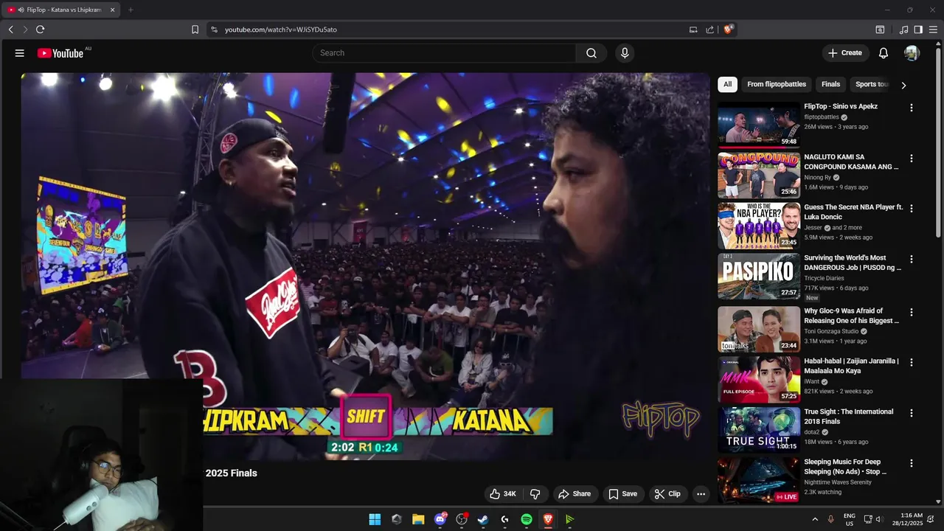944x531 pixels.
Task: Open Brave Shields lion icon
Action: [728, 29]
